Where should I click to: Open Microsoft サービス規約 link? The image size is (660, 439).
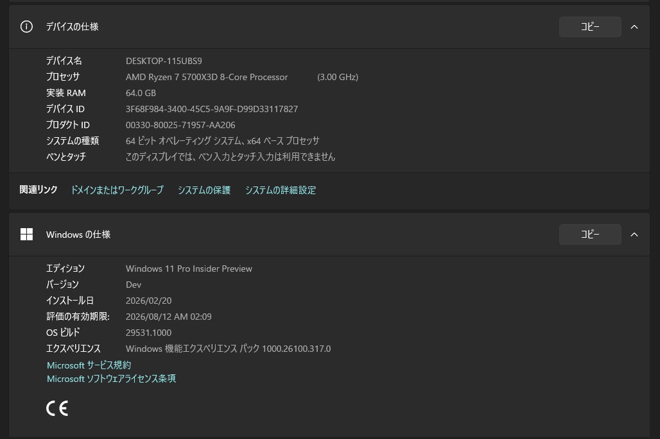89,365
